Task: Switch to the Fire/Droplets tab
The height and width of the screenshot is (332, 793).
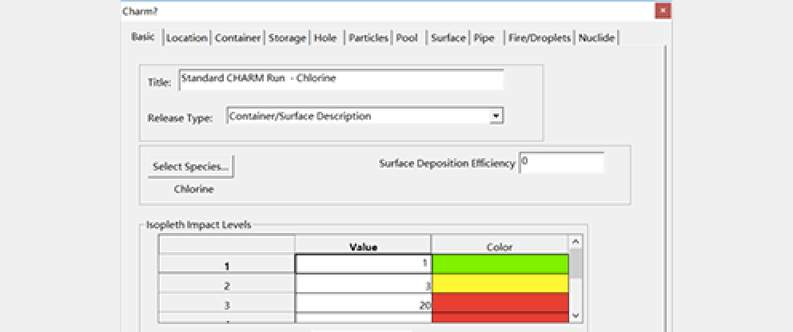Action: point(540,38)
